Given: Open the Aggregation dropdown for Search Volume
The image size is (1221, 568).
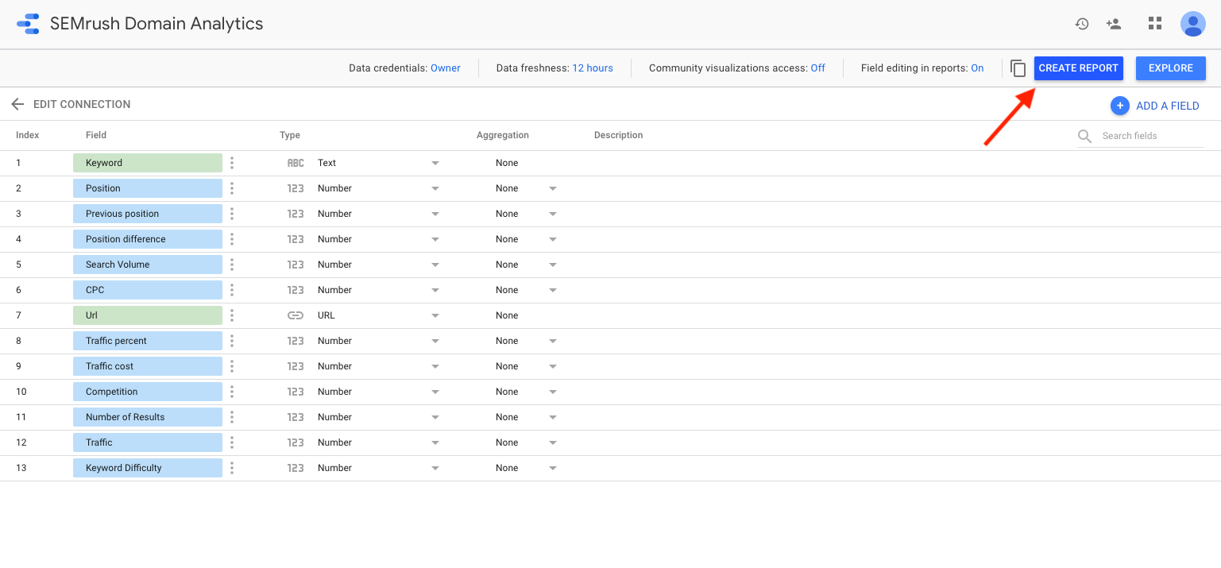Looking at the screenshot, I should (x=553, y=265).
